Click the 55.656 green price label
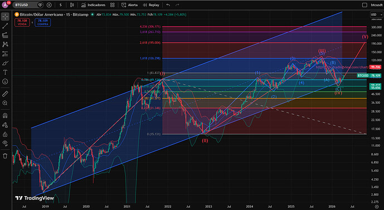384x210 pixels. [x=376, y=87]
